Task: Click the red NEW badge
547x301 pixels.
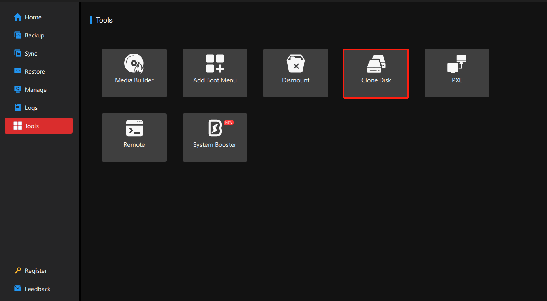Action: click(x=229, y=122)
